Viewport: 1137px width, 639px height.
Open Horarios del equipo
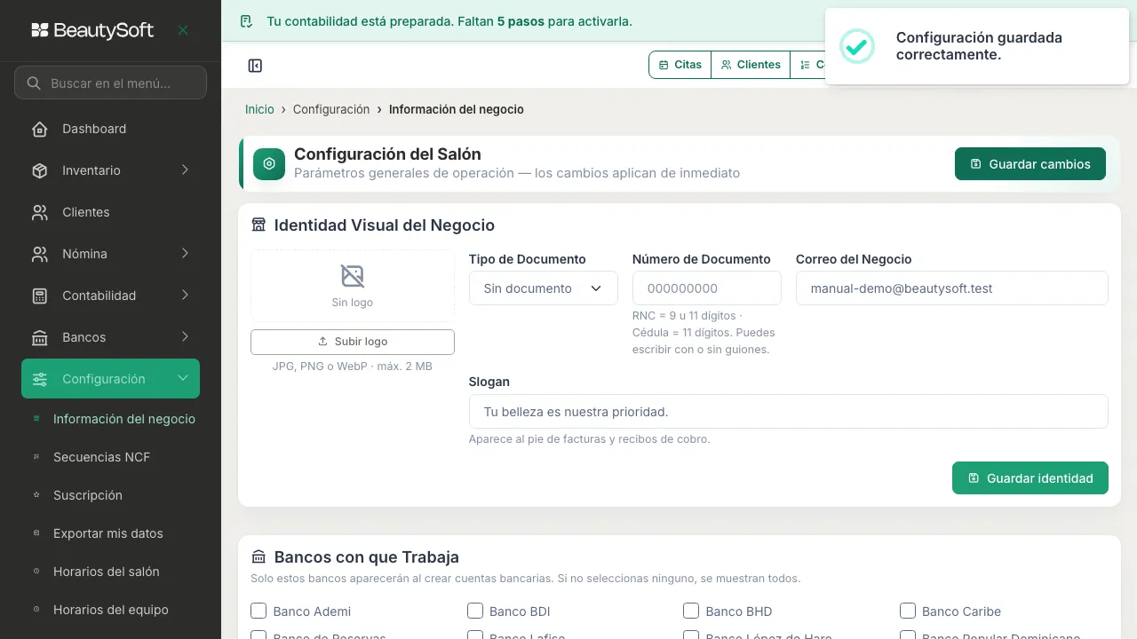(x=110, y=610)
